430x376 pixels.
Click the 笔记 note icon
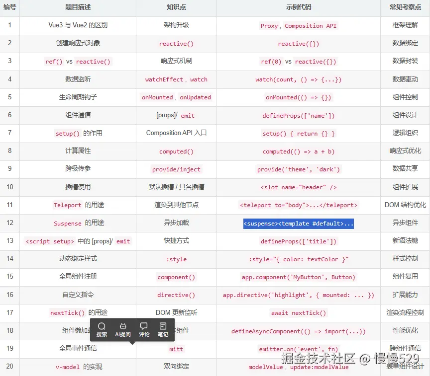point(164,327)
